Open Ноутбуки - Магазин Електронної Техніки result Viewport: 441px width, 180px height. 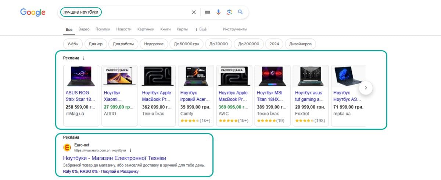(x=115, y=158)
